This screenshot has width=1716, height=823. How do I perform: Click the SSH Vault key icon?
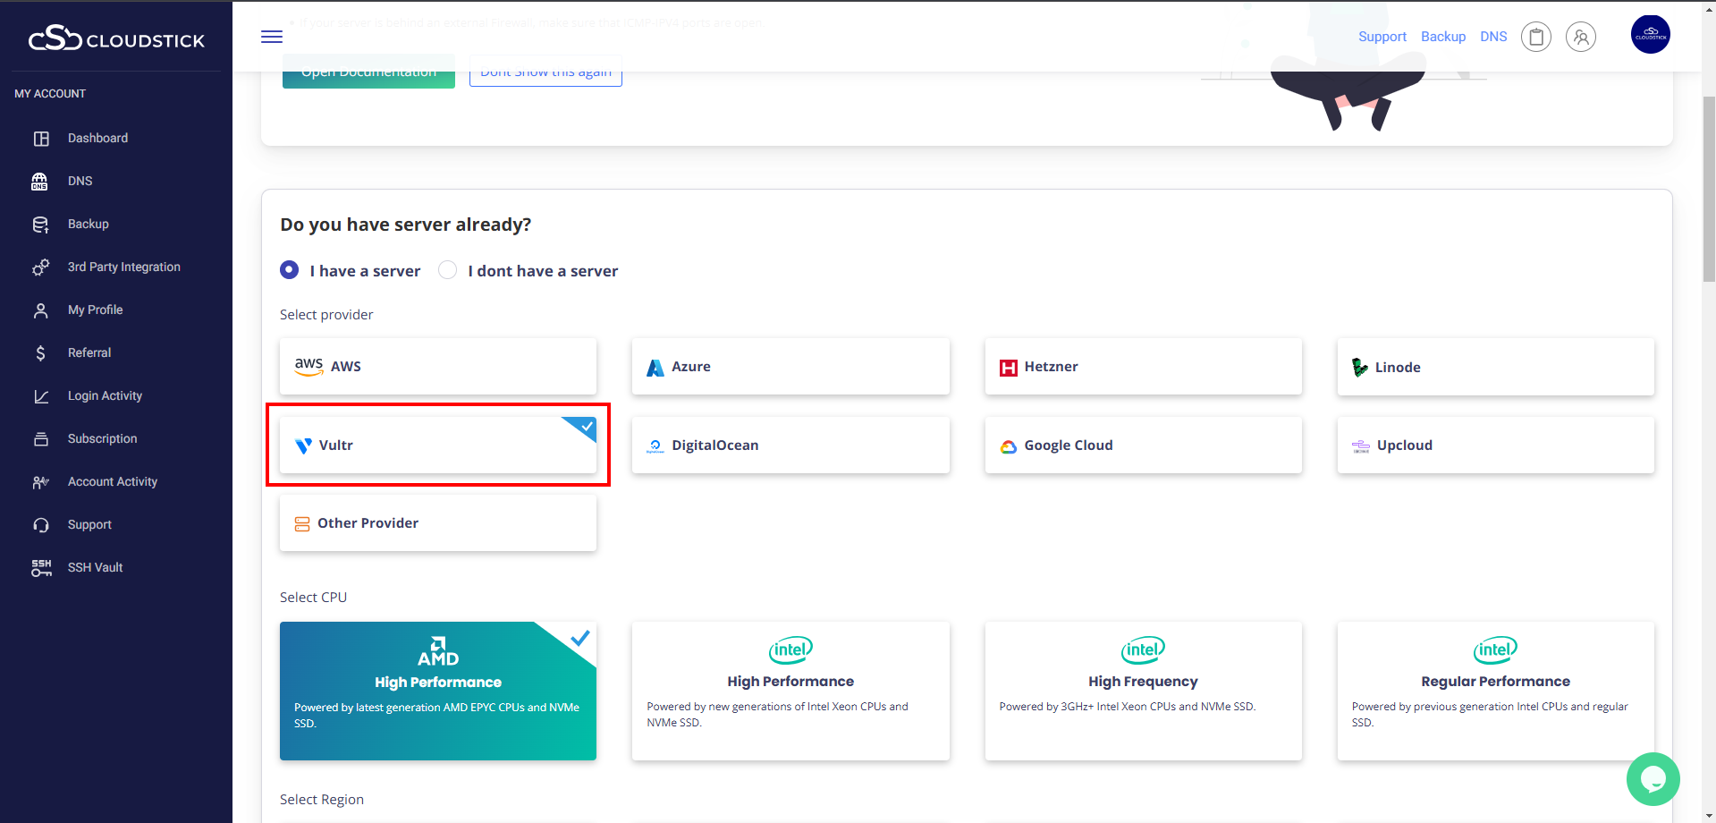[x=41, y=568]
